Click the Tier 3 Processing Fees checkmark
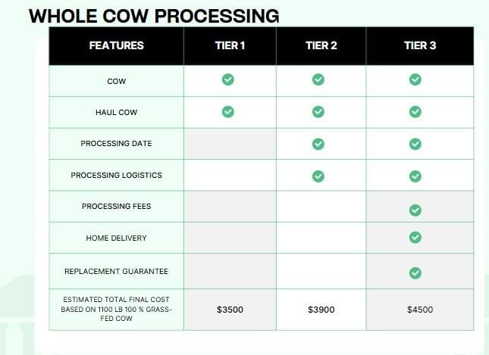Viewport: 489px width, 355px height. point(415,210)
